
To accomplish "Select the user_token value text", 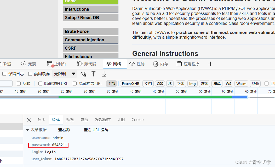I will (x=89, y=159).
